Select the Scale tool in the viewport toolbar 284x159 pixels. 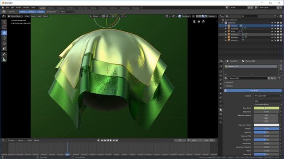point(4,49)
